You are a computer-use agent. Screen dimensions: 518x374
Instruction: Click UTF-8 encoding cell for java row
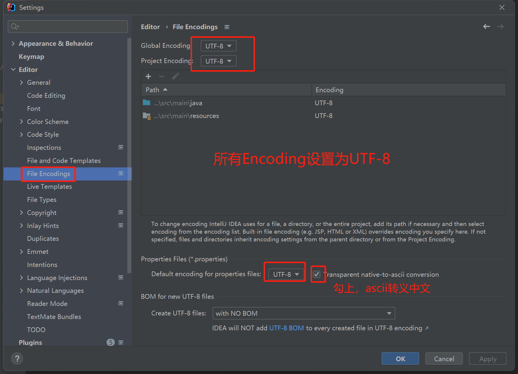pos(324,103)
